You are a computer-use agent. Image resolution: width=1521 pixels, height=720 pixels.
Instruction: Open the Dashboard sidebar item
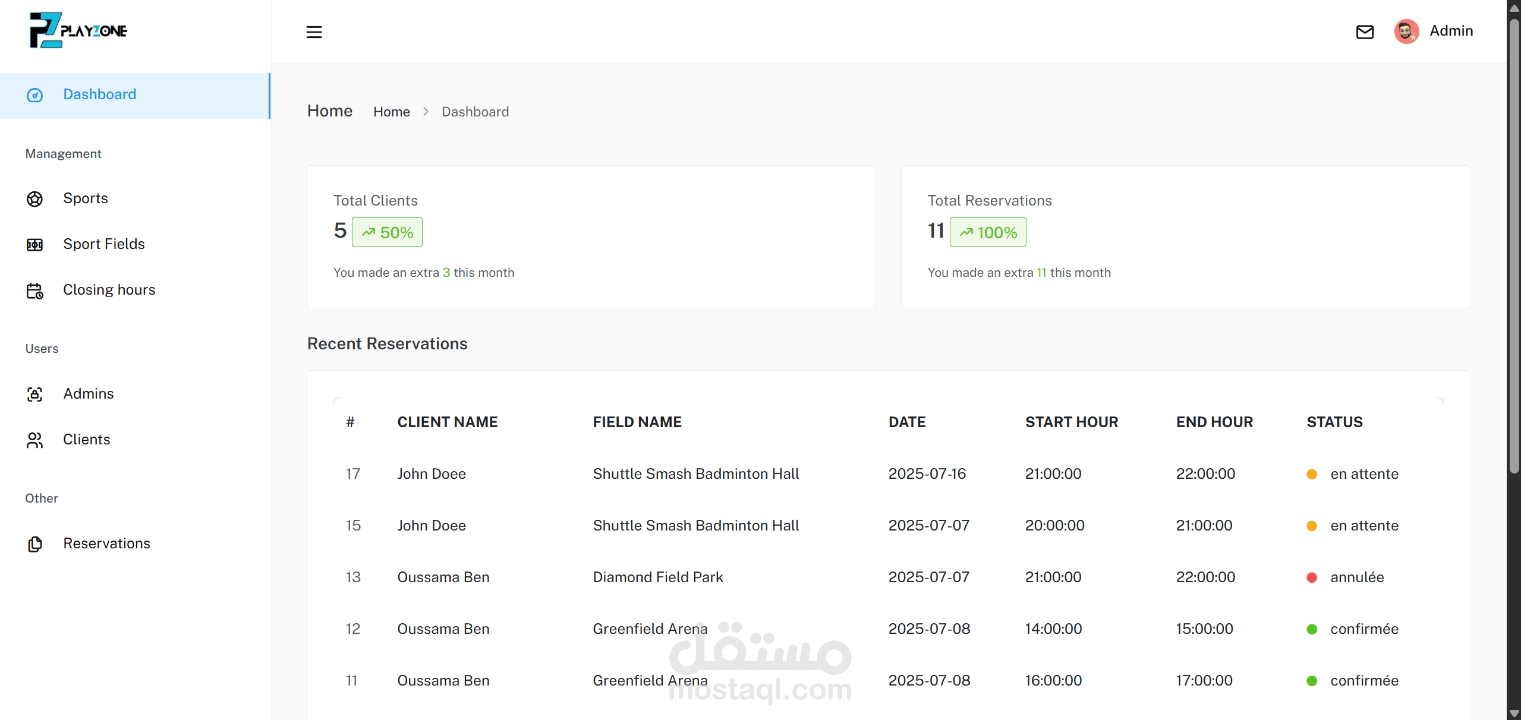(x=100, y=94)
